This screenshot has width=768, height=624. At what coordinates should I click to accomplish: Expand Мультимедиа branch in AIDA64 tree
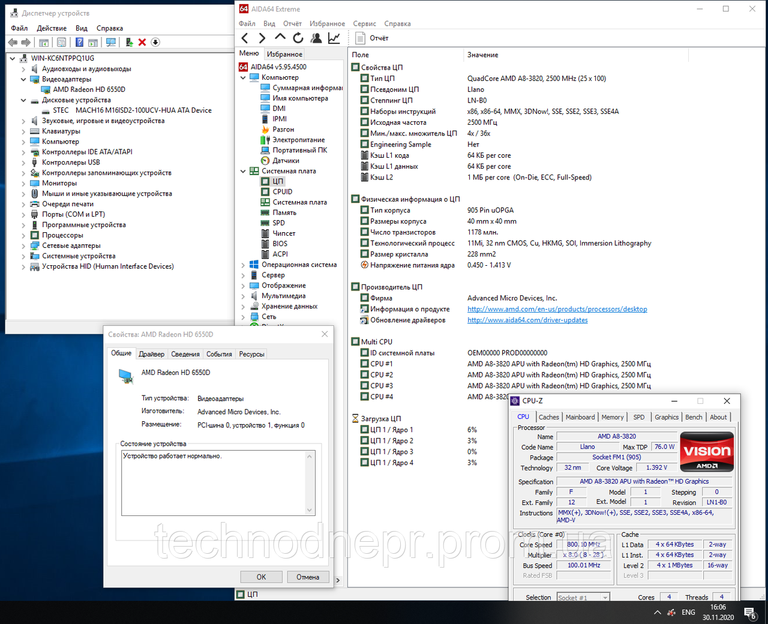coord(243,296)
